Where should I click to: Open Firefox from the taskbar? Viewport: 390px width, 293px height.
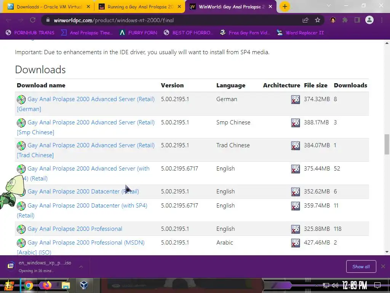(x=47, y=285)
